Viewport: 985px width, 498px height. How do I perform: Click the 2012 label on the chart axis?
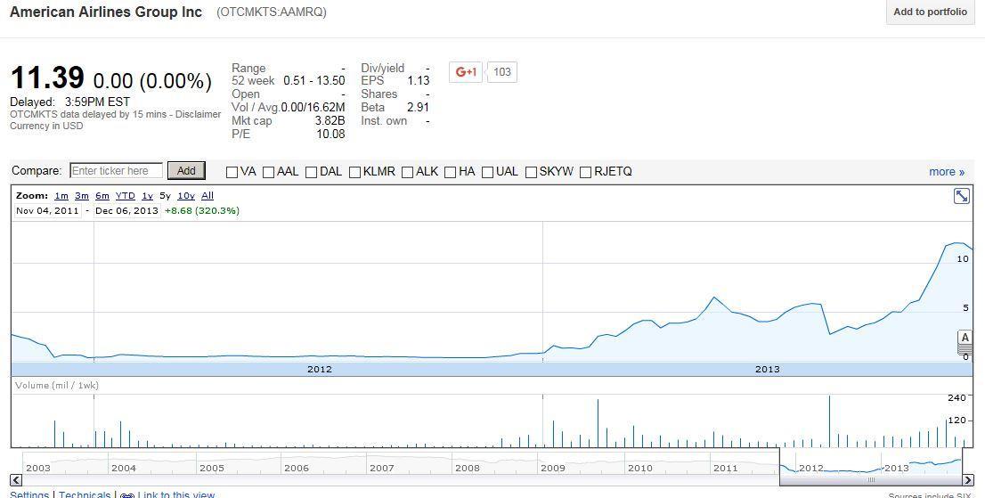(319, 369)
